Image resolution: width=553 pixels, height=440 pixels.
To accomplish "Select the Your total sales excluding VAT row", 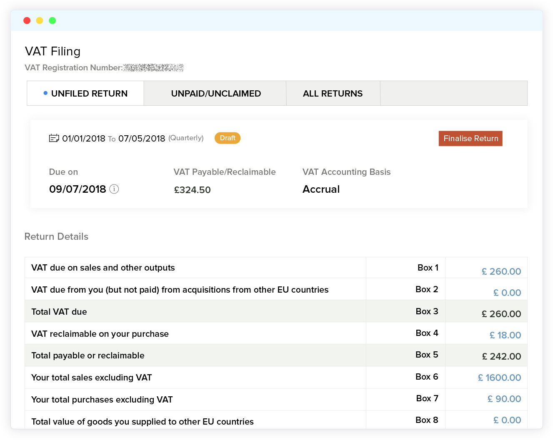I will 276,378.
